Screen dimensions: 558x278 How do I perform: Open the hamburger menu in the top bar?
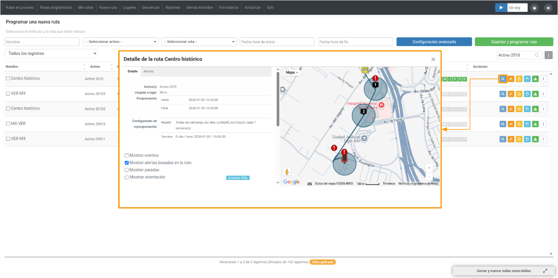coord(548,8)
